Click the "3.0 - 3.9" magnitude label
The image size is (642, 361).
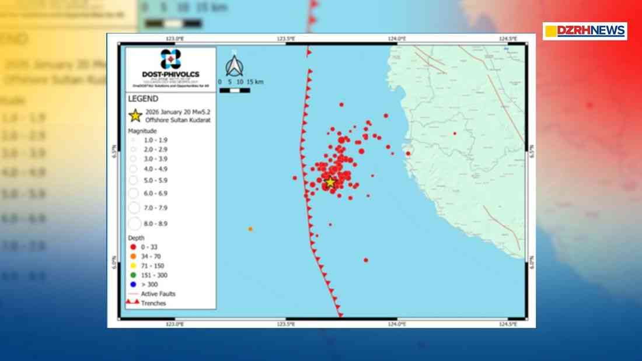156,159
